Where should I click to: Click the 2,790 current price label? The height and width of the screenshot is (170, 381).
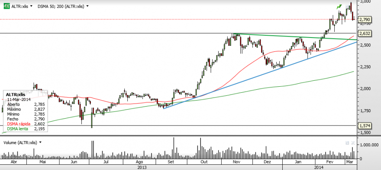tap(365, 19)
